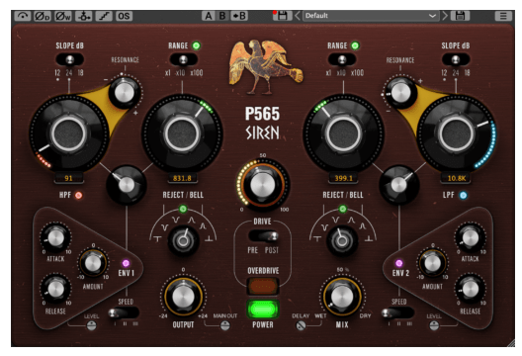522x356 pixels.
Task: Flip the ENV 1 Speed switch
Action: coord(124,312)
